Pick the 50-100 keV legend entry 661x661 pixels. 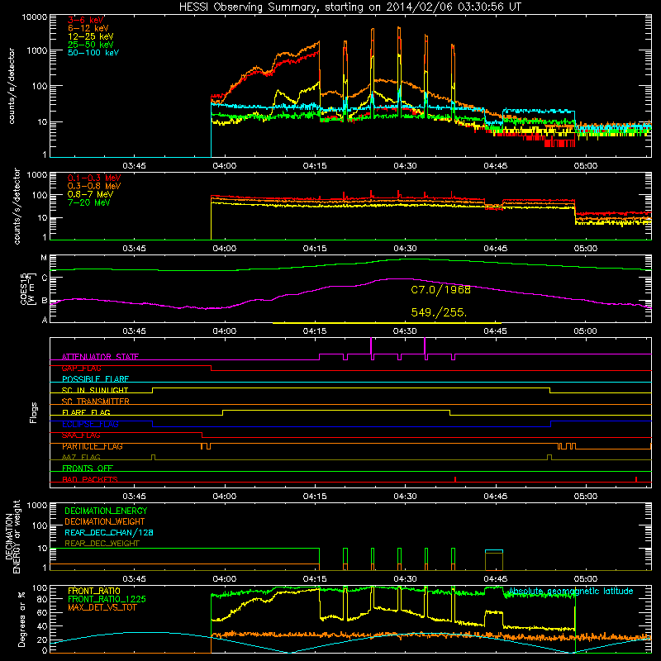click(x=93, y=53)
